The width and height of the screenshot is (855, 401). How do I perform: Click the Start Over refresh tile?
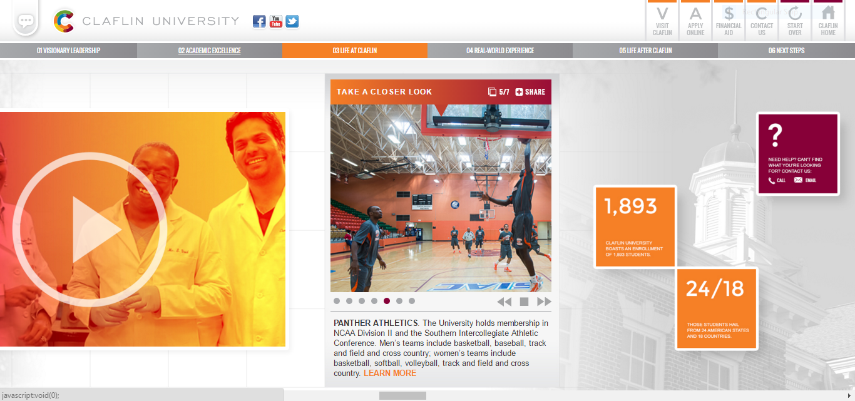(x=795, y=20)
